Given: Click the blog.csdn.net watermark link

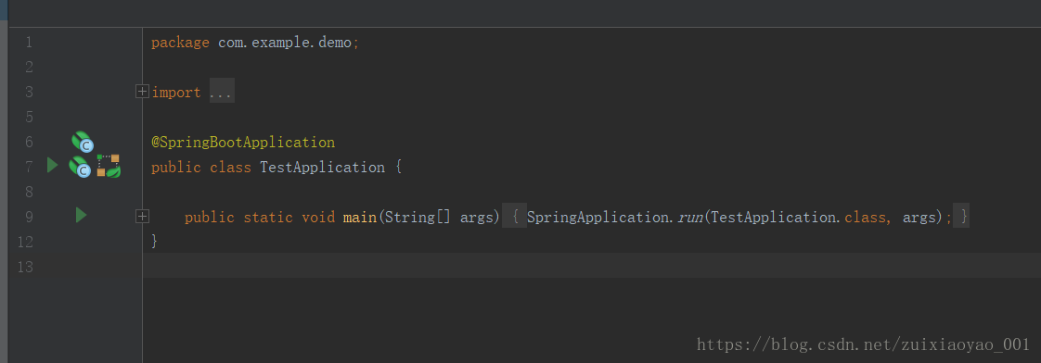Looking at the screenshot, I should [x=863, y=344].
